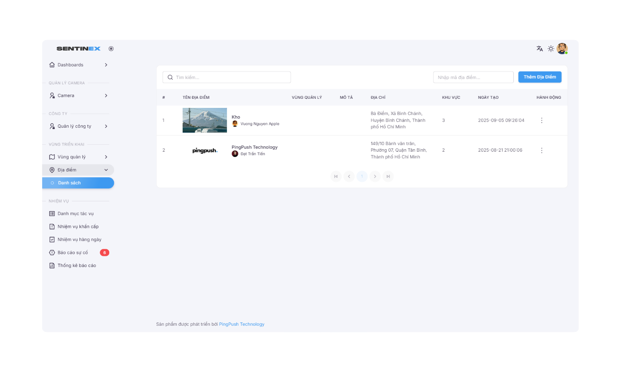This screenshot has height=372, width=621.
Task: Toggle the light/dark theme sun icon
Action: [x=551, y=49]
